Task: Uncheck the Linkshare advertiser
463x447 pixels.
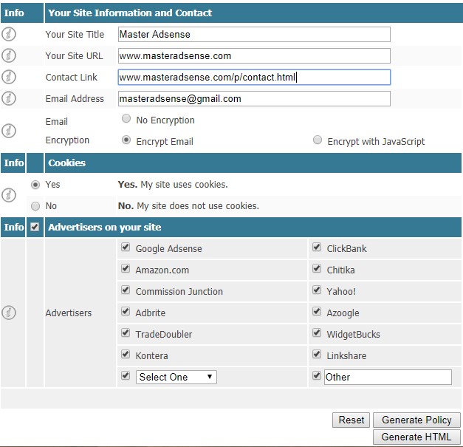Action: click(x=317, y=354)
